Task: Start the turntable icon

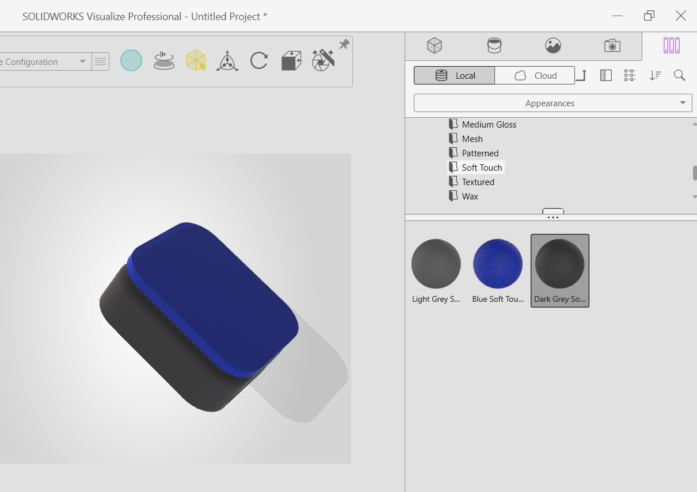Action: (163, 60)
